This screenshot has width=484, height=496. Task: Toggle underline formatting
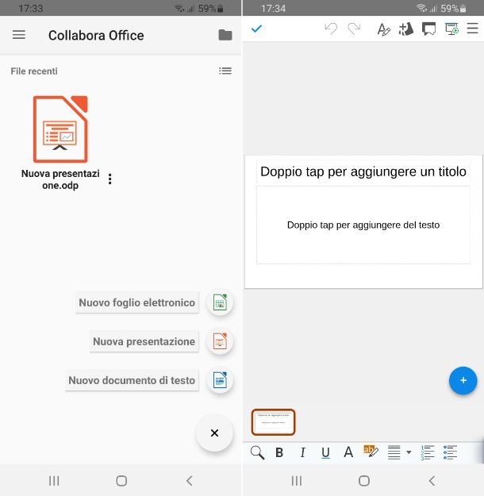pos(325,453)
